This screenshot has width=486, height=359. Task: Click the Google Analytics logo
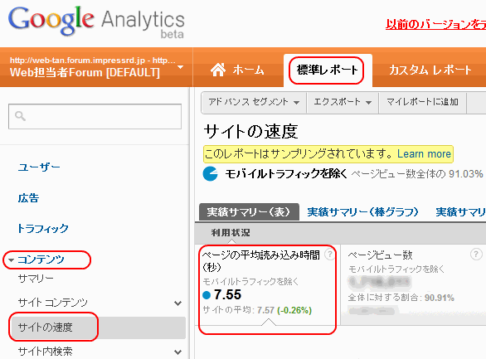96,21
